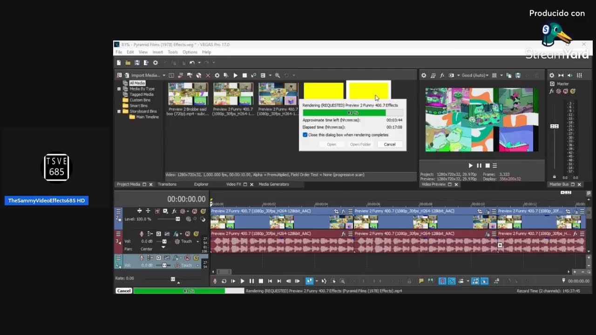Collapse Storyboard Bins tree node

pos(119,111)
